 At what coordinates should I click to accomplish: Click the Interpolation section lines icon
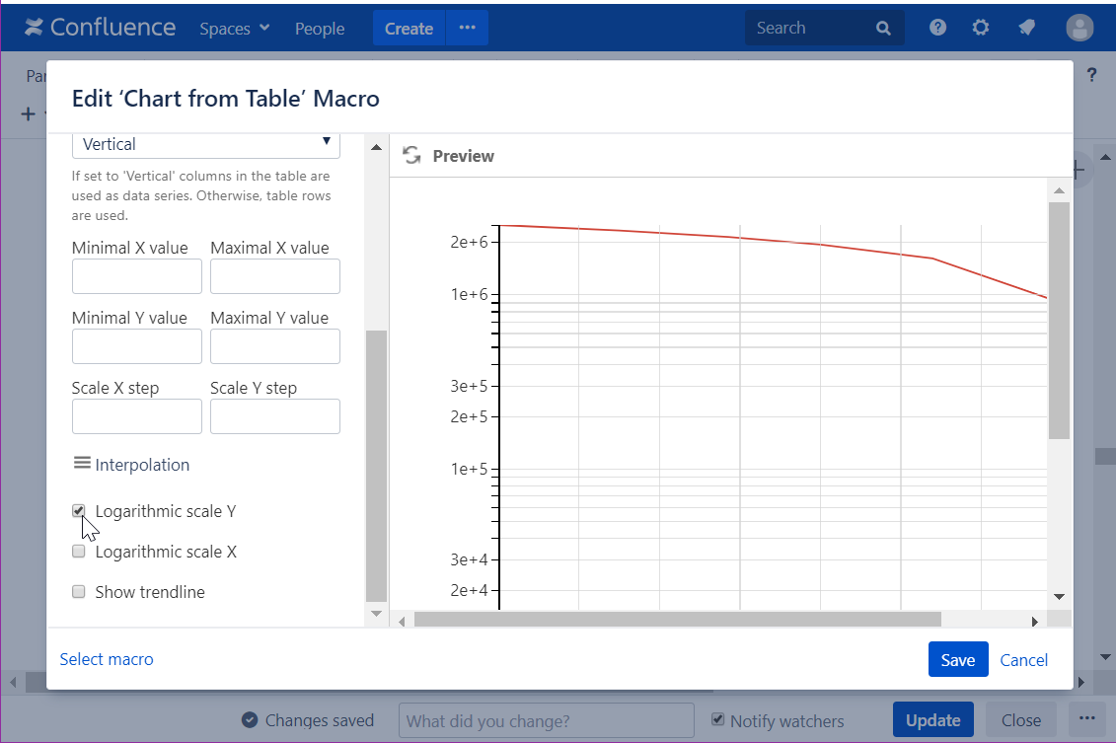pos(82,464)
